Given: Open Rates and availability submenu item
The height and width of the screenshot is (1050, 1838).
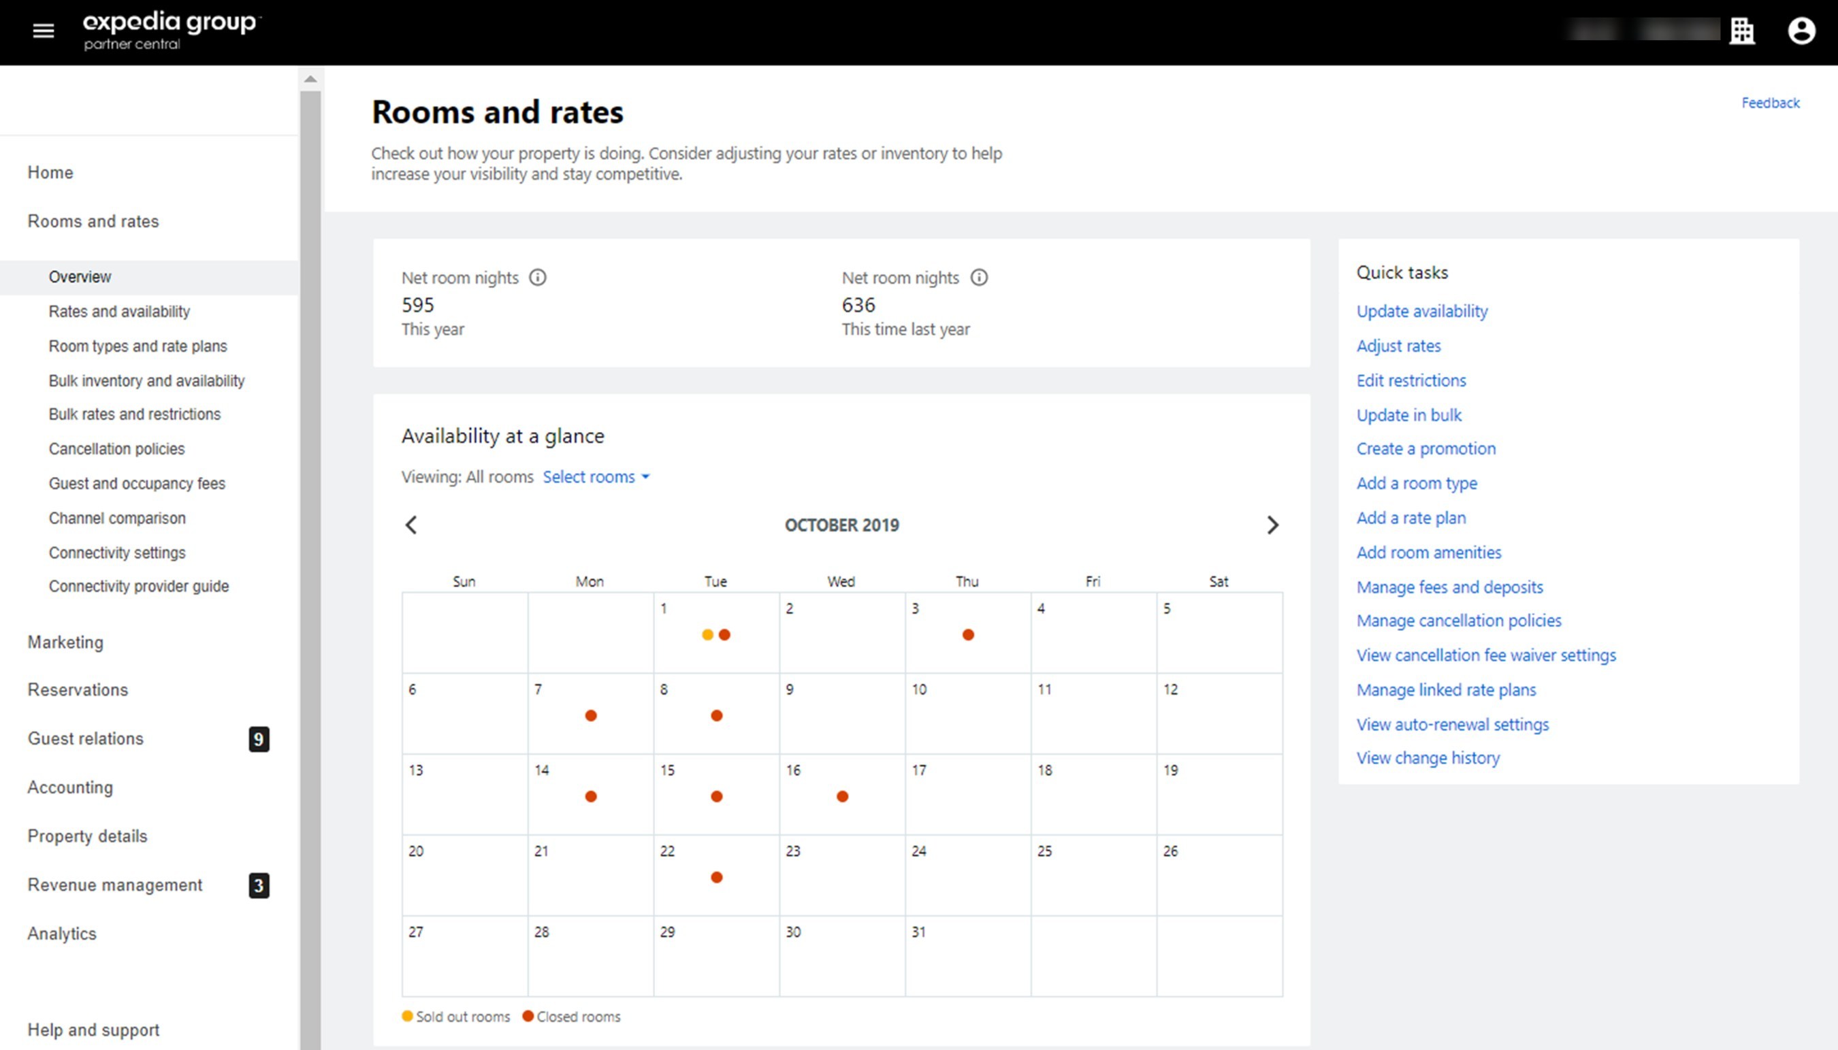Looking at the screenshot, I should pyautogui.click(x=119, y=312).
